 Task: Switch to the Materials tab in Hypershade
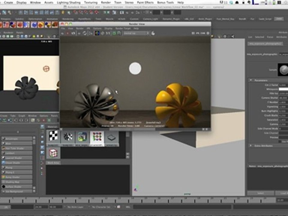(x=53, y=127)
